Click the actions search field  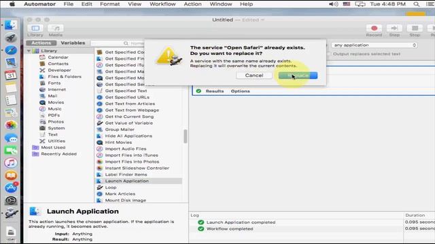tap(118, 43)
